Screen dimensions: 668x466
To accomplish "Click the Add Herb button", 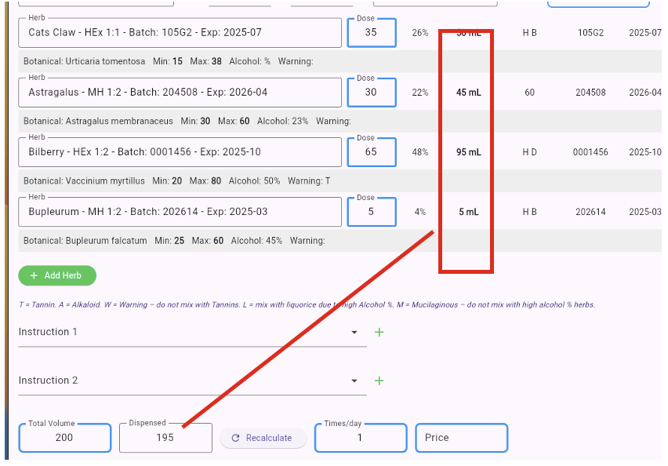I will (x=57, y=275).
